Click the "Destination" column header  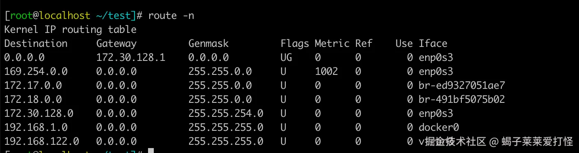tap(36, 43)
